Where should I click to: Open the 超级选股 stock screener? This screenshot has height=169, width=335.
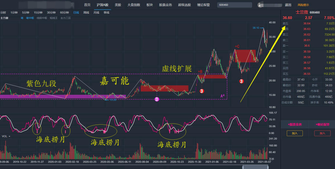(184, 5)
